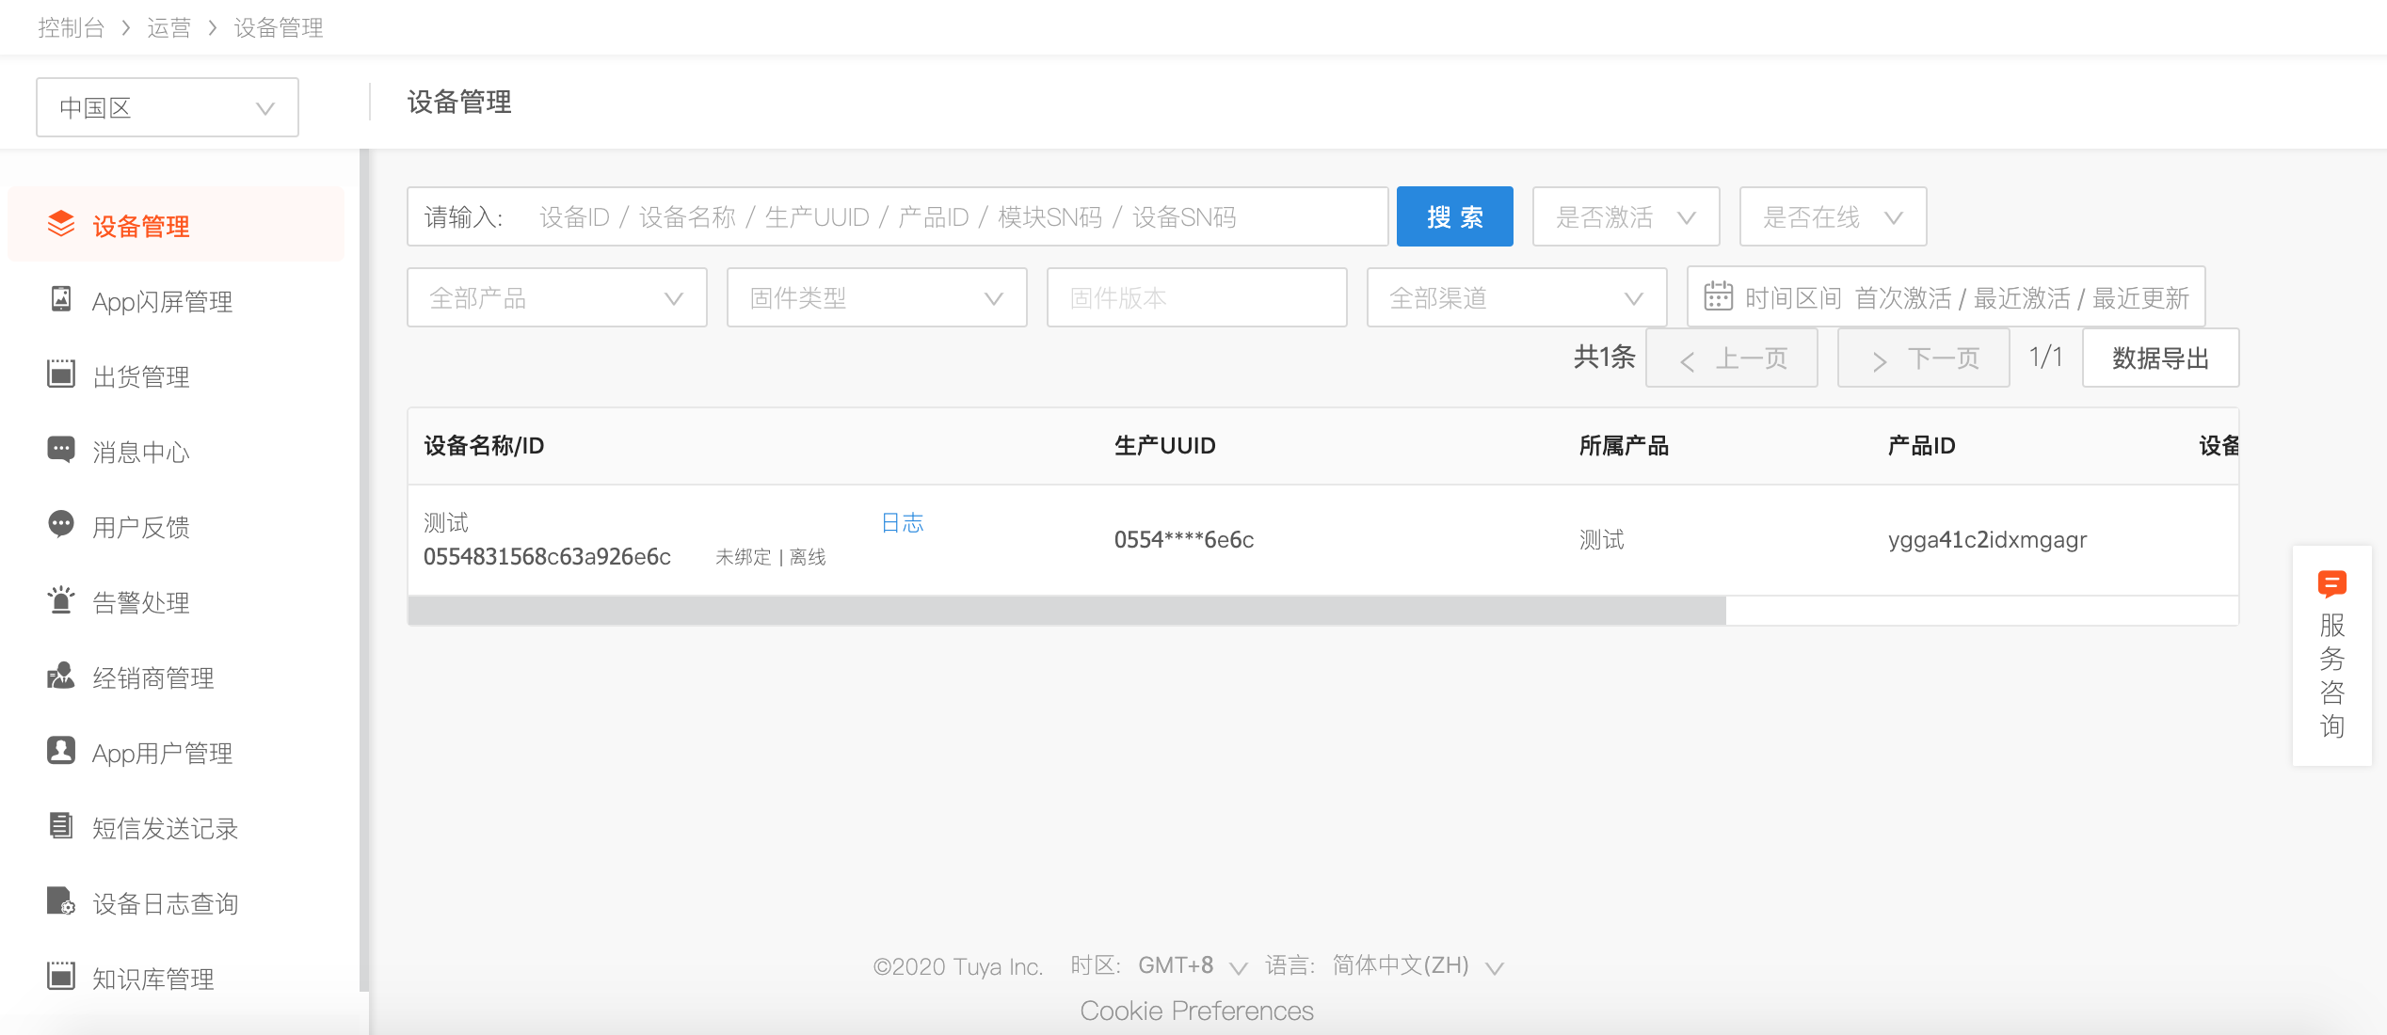Screen dimensions: 2387x1035
Task: Open 设备管理 in the sidebar menu
Action: point(176,225)
